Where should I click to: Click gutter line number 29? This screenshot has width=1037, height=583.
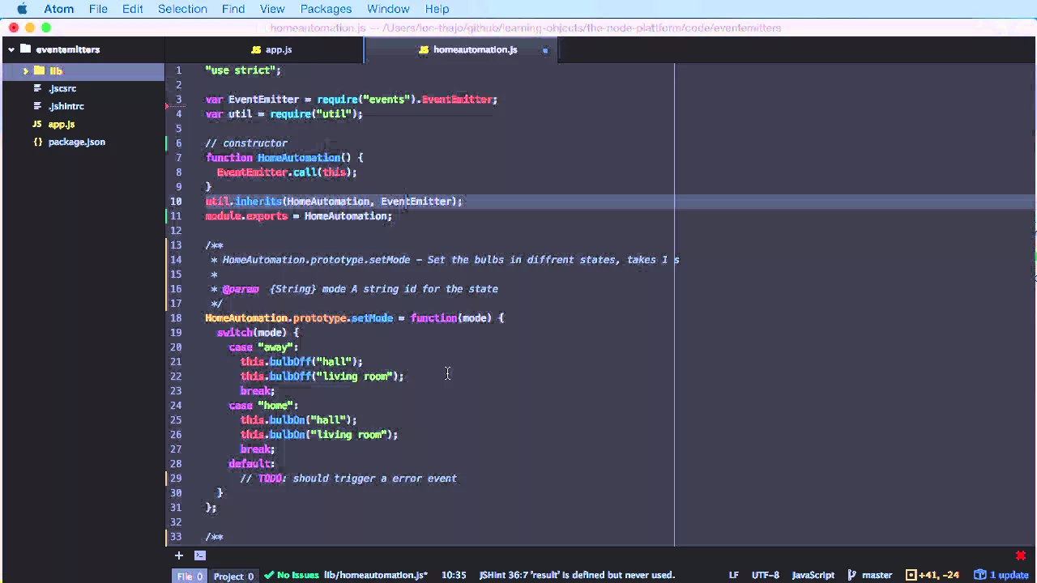(x=176, y=479)
